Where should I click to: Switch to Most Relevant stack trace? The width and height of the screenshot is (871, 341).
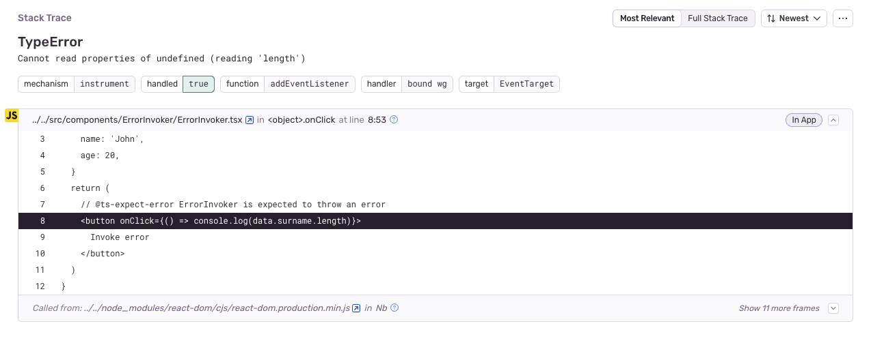coord(647,18)
